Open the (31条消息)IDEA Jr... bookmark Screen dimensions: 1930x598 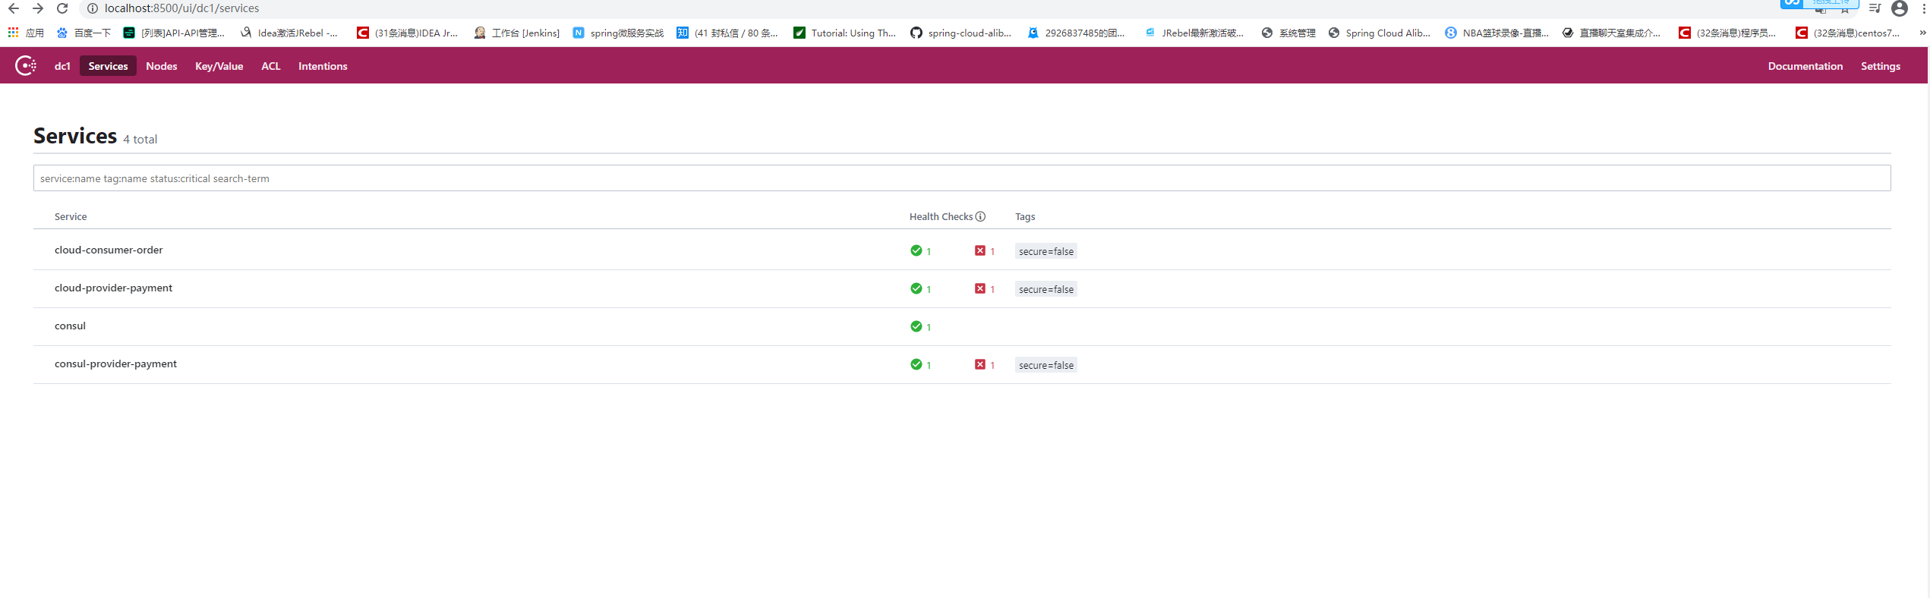point(407,33)
